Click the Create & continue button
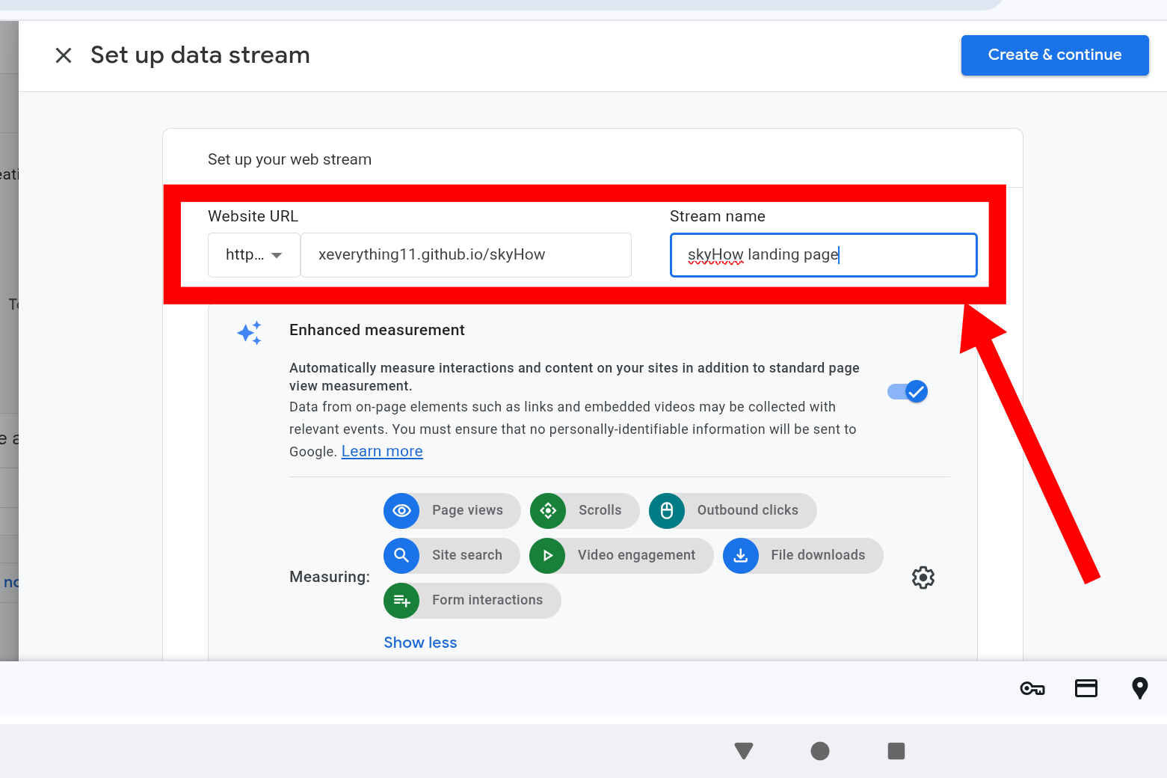 click(1054, 55)
